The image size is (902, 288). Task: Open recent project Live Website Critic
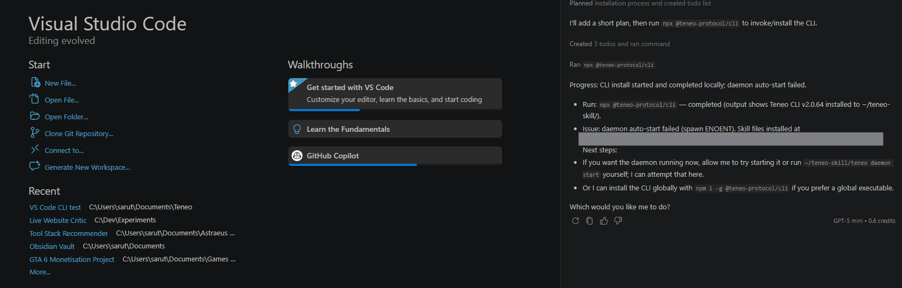tap(58, 220)
